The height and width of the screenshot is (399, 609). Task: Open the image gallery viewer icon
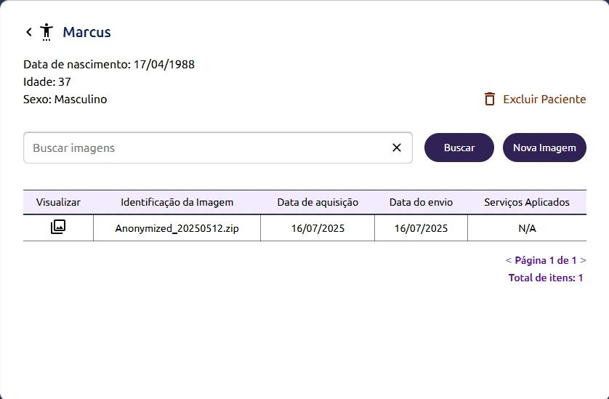[58, 227]
